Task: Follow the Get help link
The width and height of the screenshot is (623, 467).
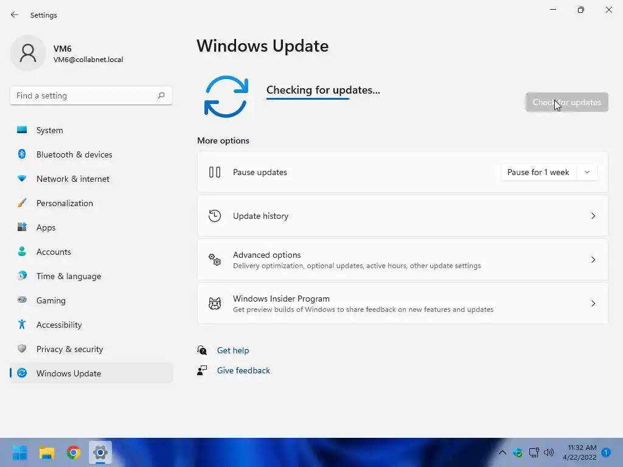Action: coord(233,350)
